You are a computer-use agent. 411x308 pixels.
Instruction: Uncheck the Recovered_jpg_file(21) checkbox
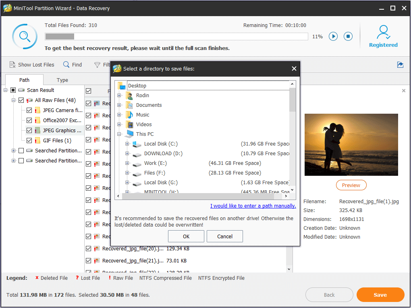tap(89, 260)
